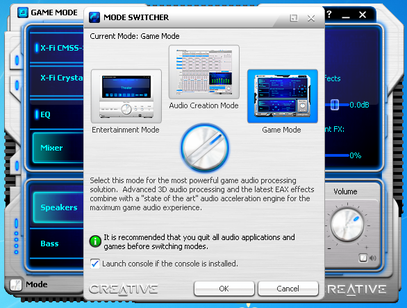Select the Entertainment Mode thumbnail
This screenshot has height=308, width=407.
pos(126,96)
